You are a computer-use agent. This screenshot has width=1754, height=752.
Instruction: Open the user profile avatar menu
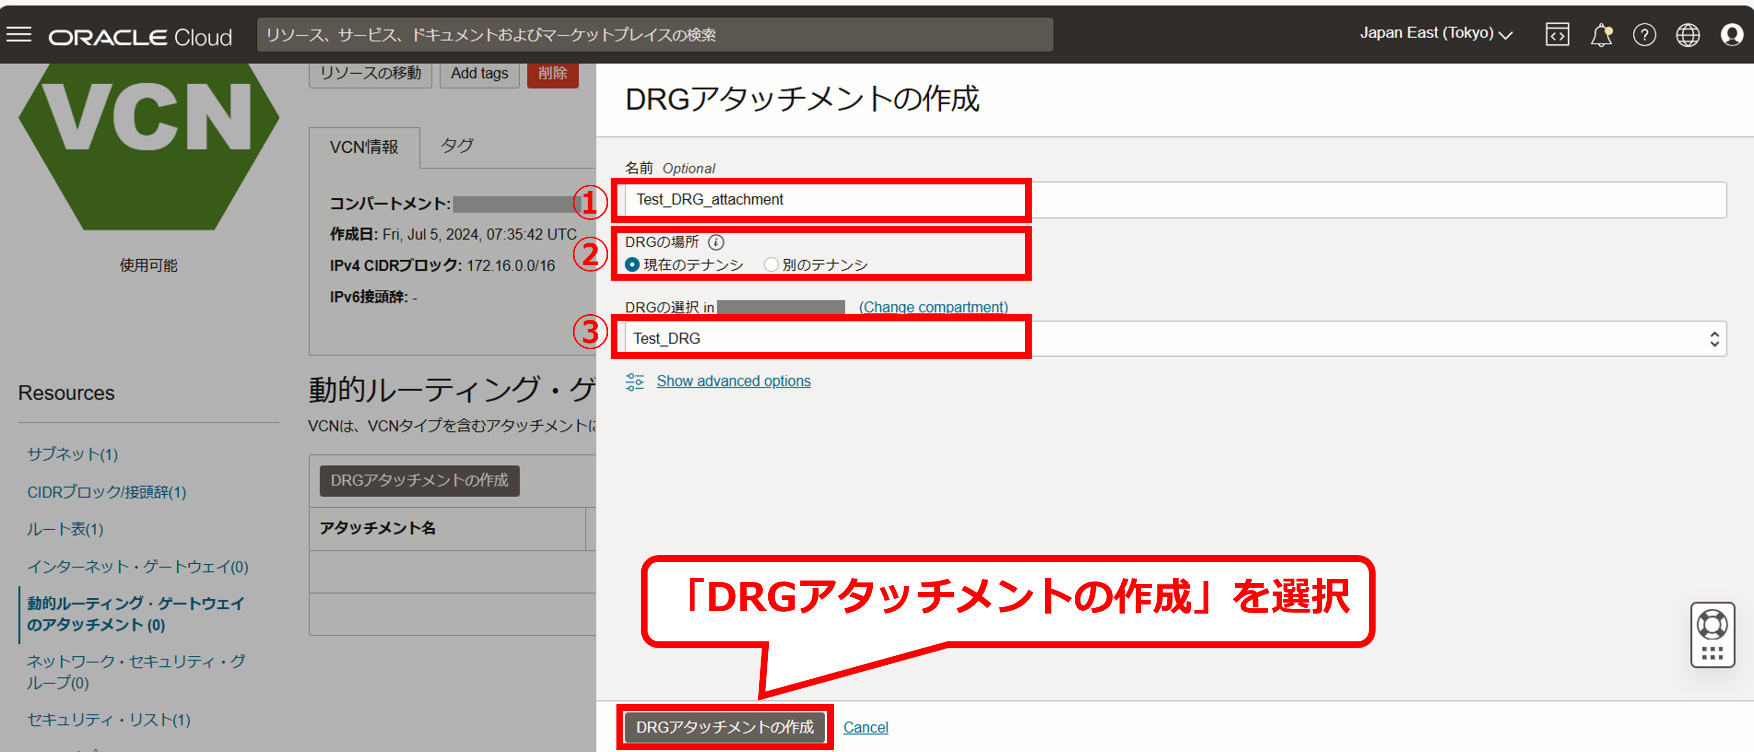point(1731,35)
